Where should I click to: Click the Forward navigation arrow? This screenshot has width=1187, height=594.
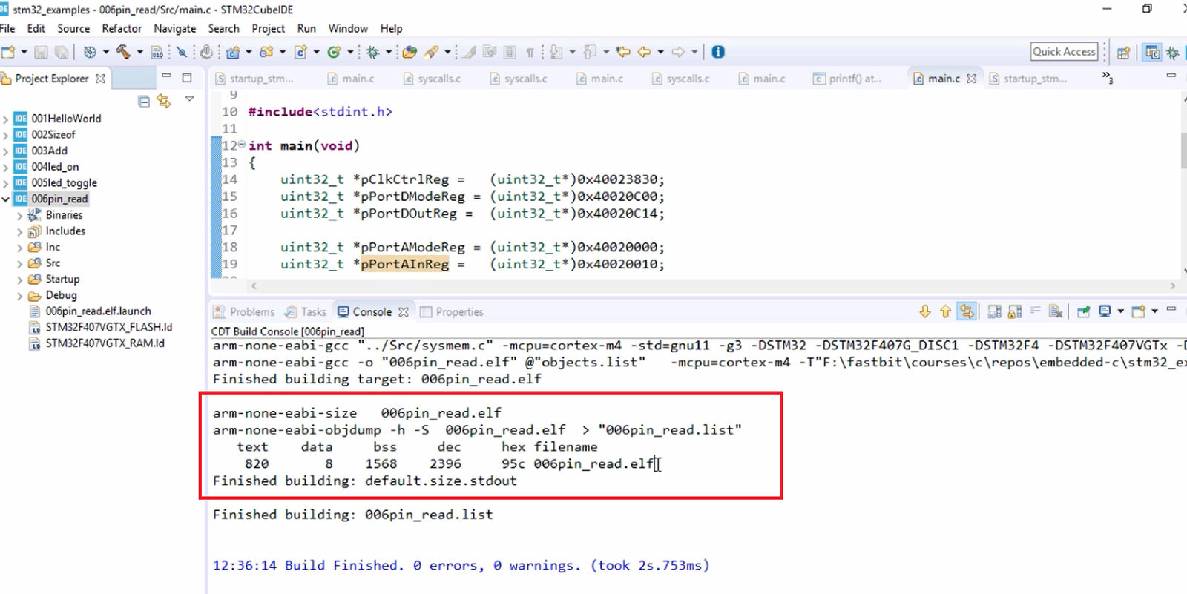pos(678,52)
